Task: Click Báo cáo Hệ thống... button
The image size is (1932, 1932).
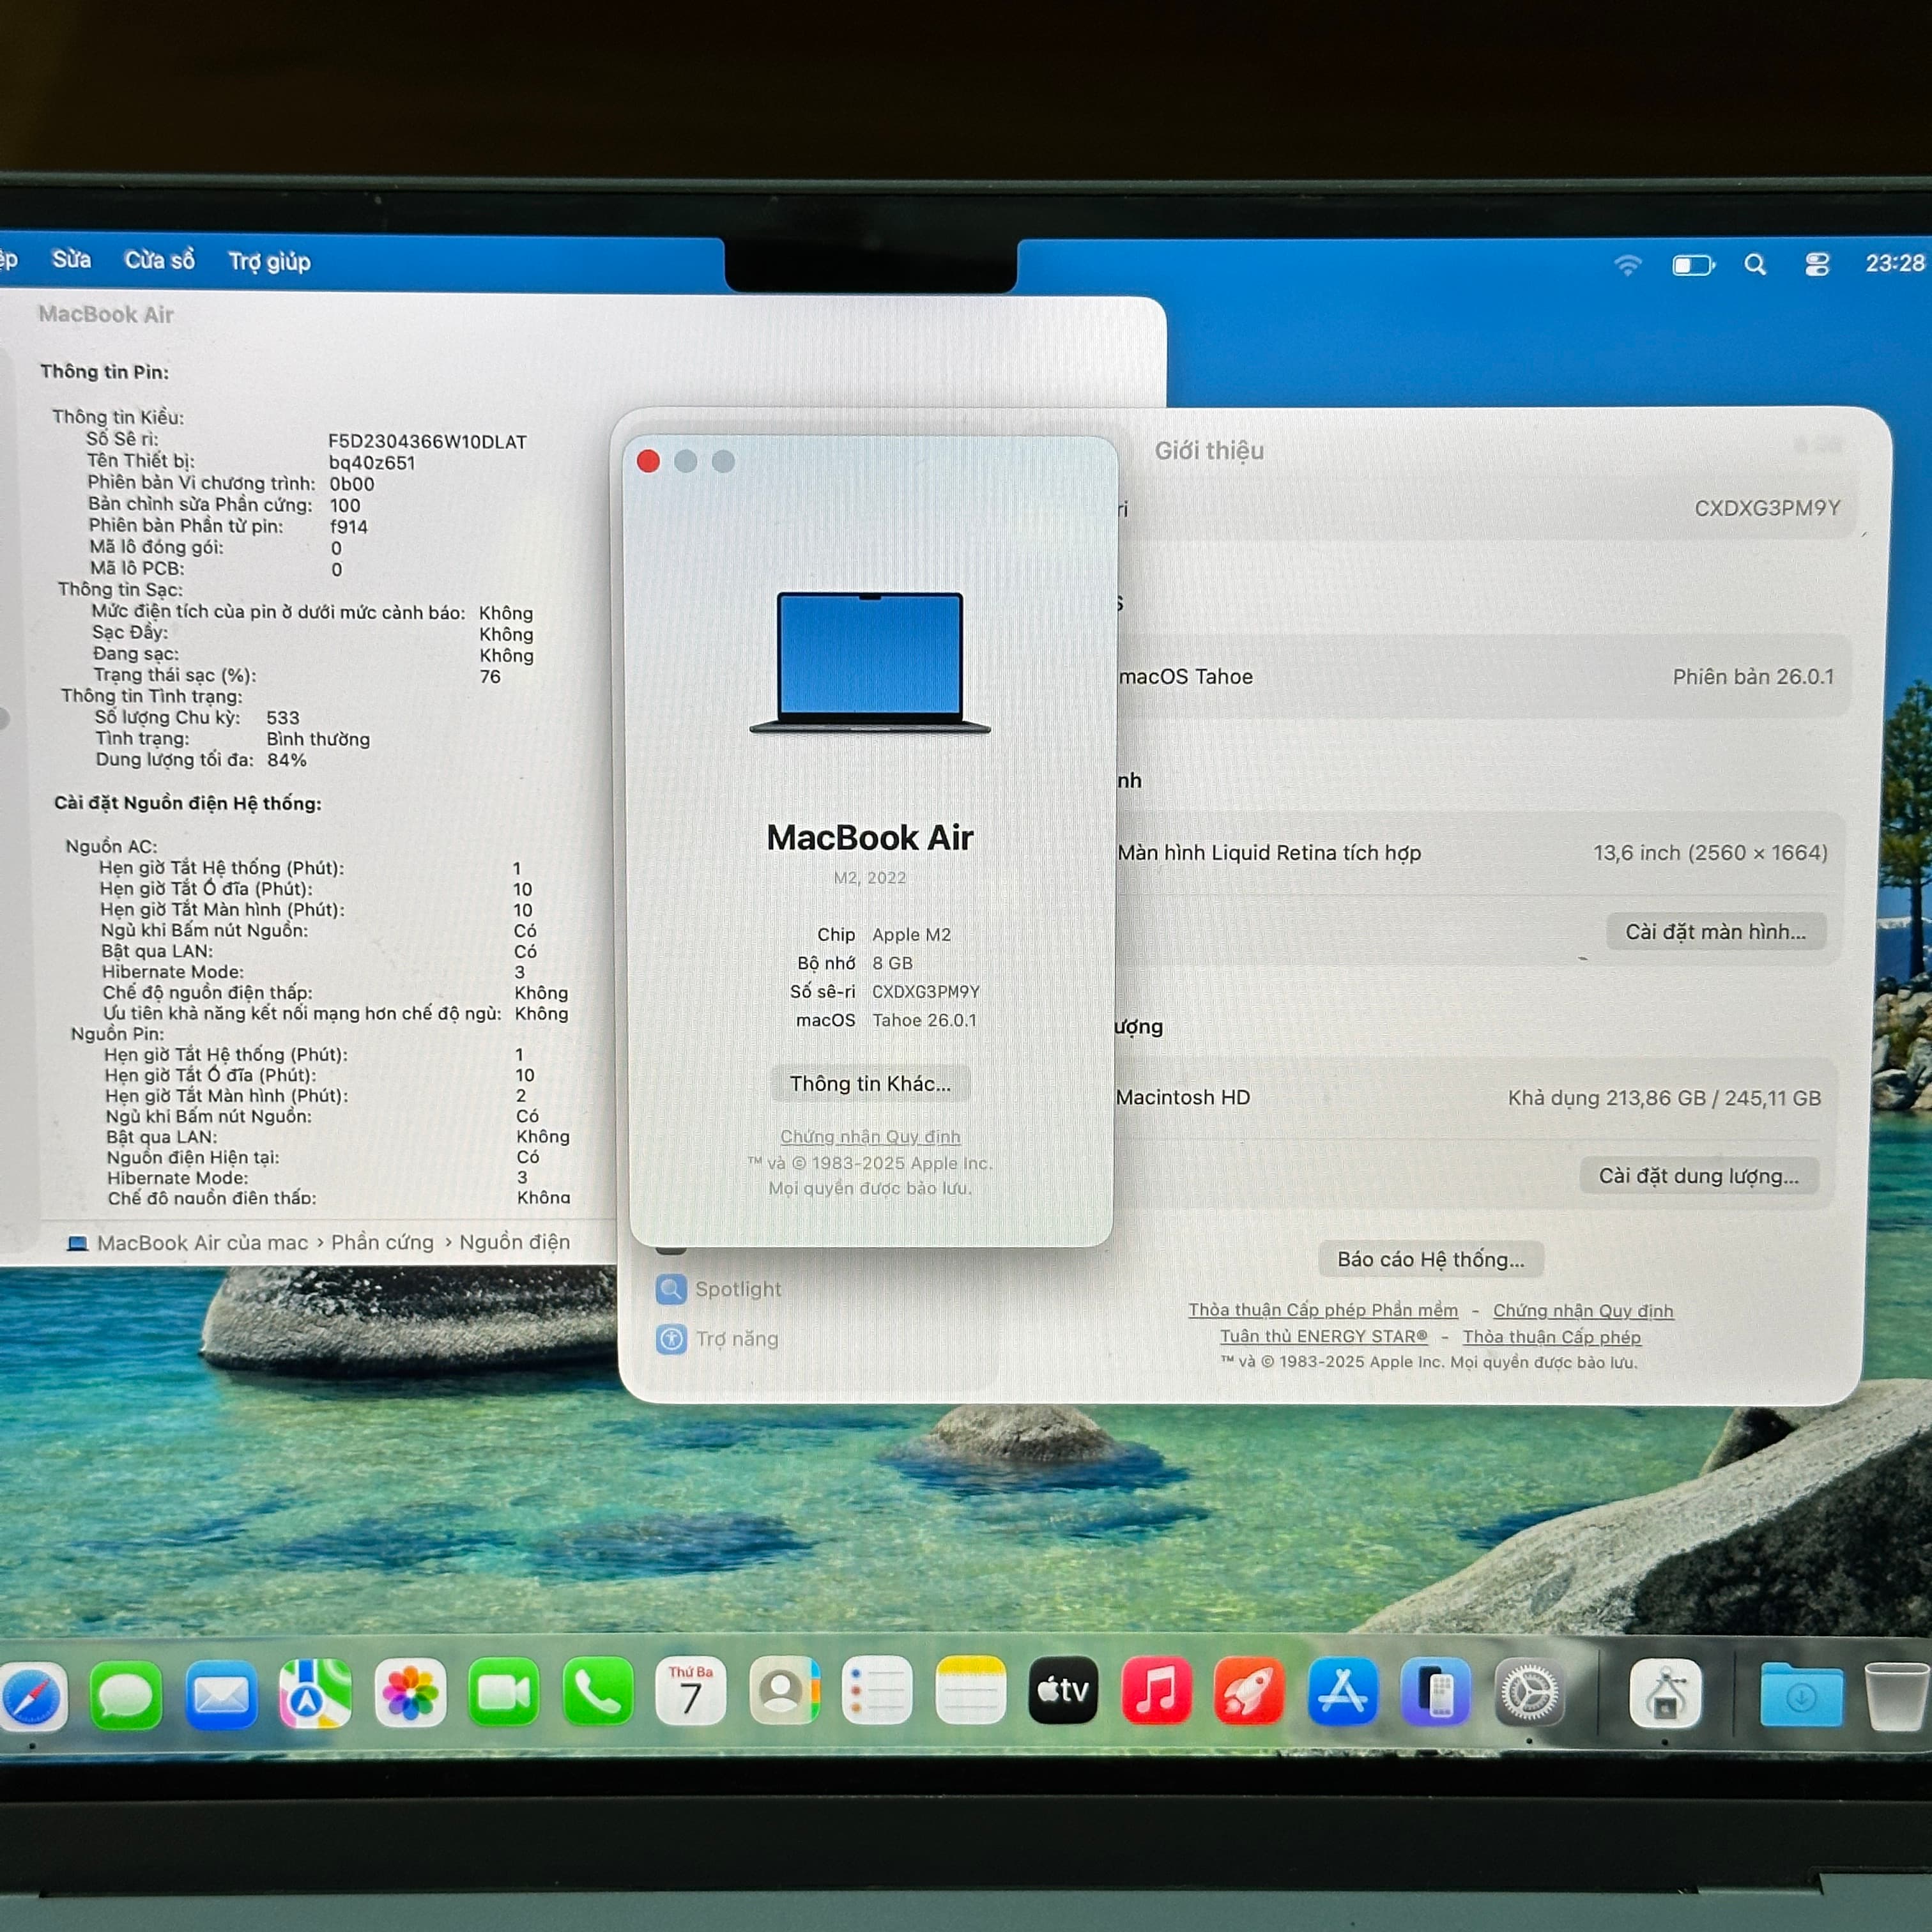Action: point(1431,1260)
